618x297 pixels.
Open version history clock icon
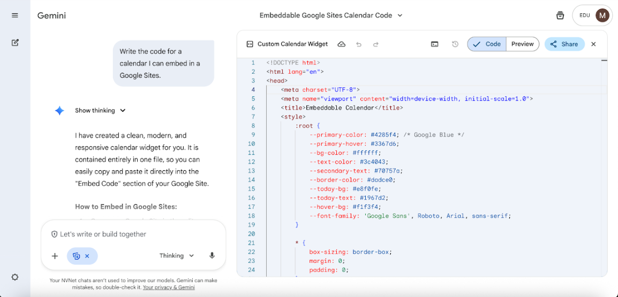(x=455, y=44)
